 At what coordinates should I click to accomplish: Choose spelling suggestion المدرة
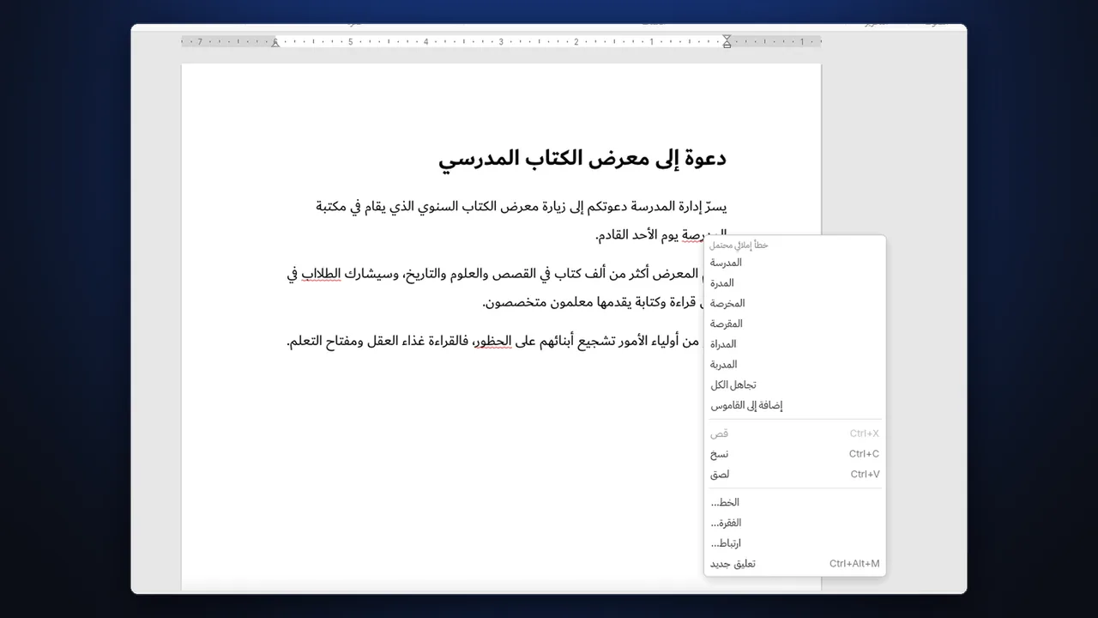[795, 283]
